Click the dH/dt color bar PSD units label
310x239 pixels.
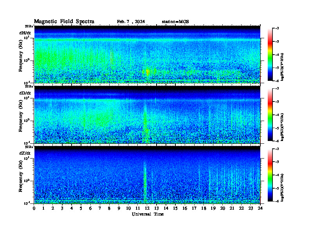(x=282, y=67)
